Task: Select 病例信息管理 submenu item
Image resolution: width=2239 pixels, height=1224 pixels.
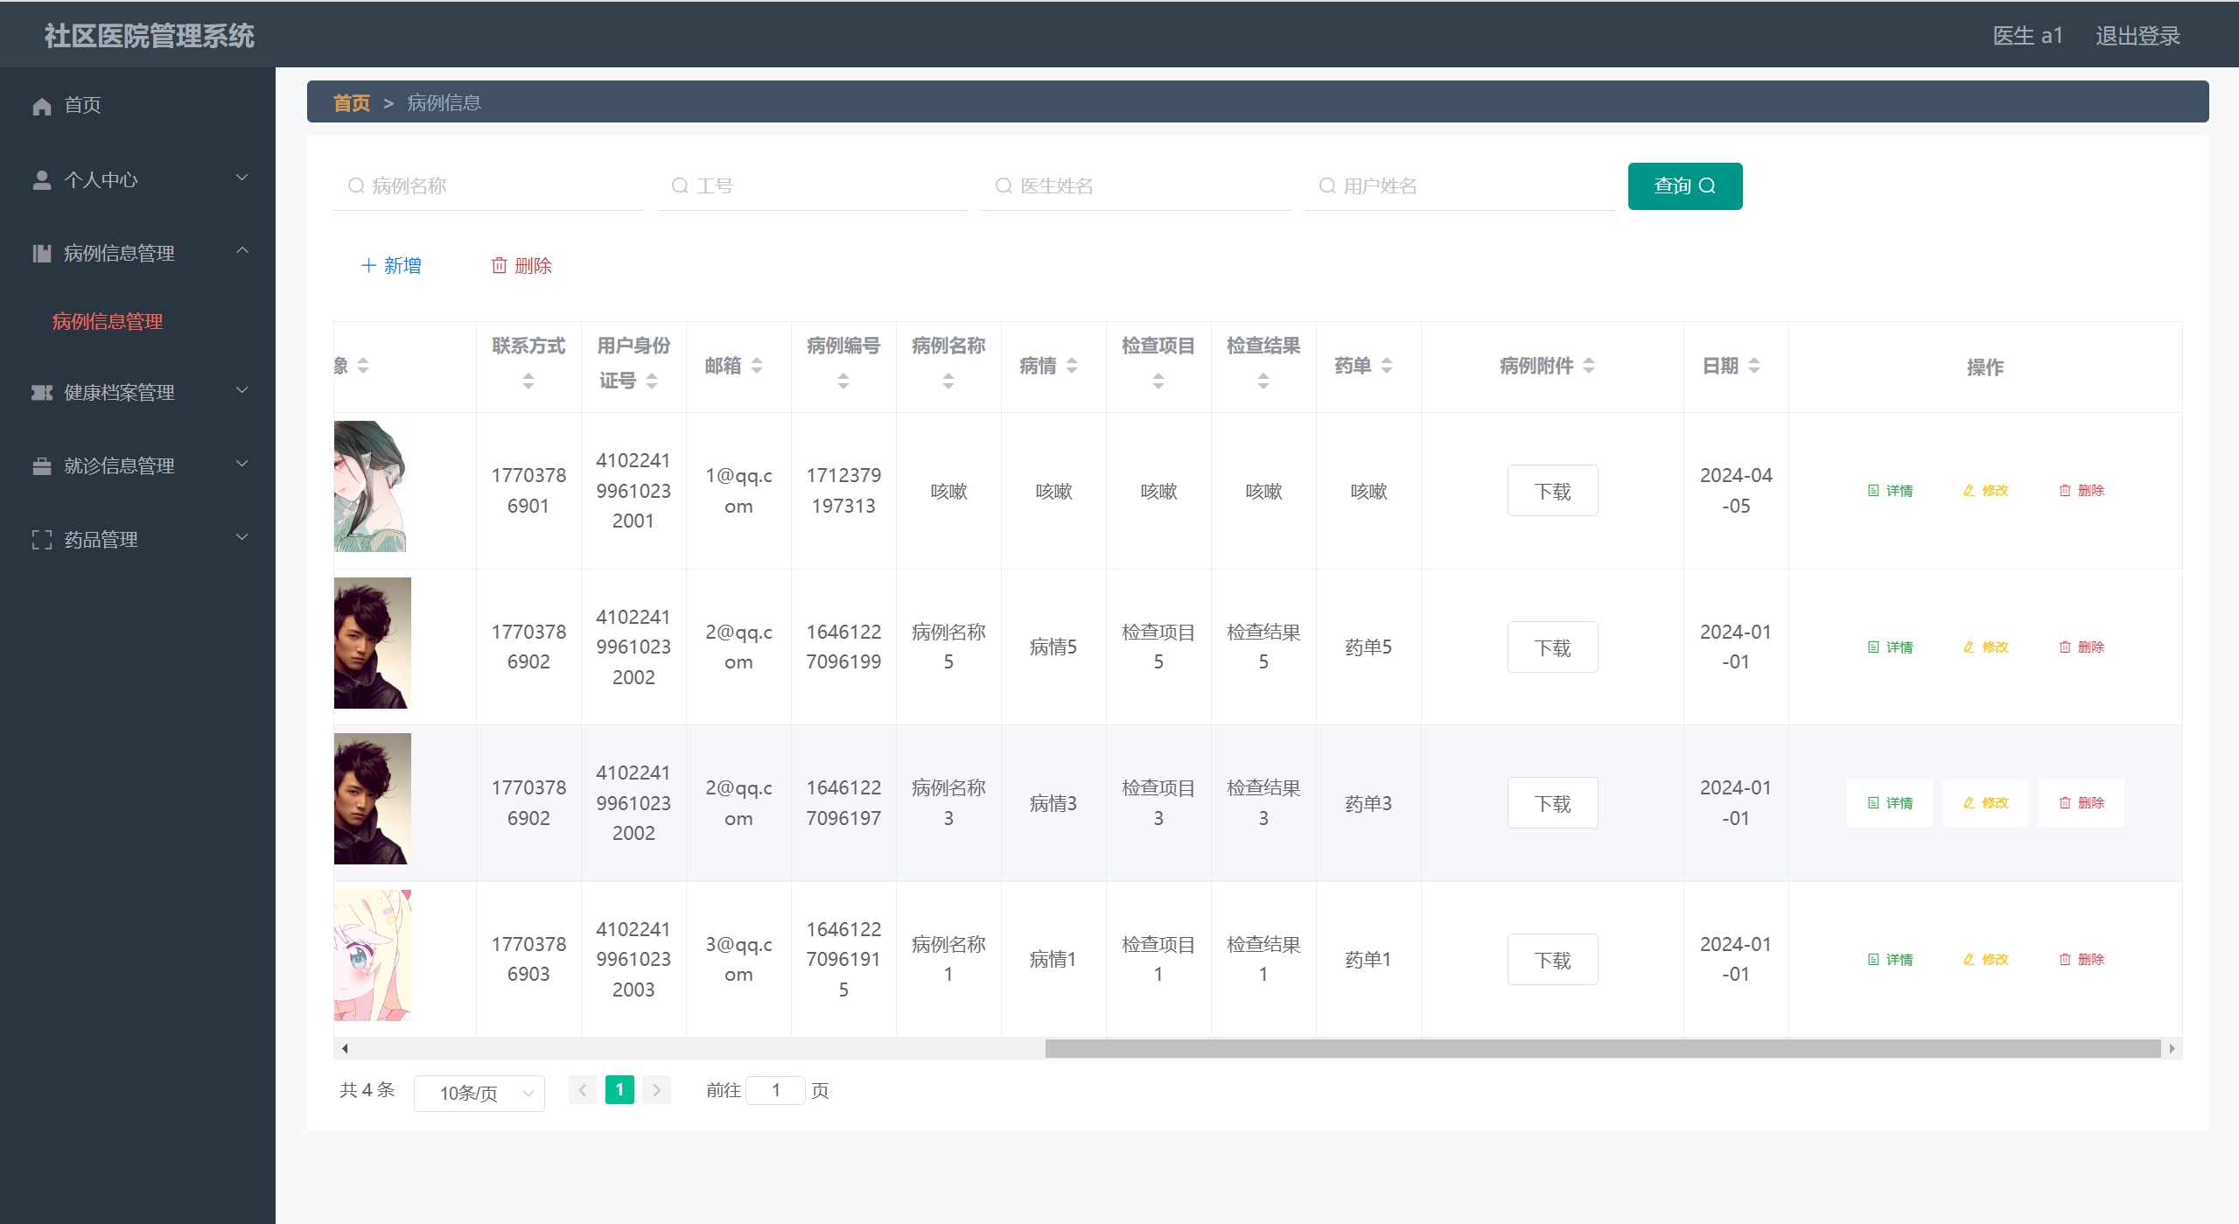Action: [108, 322]
